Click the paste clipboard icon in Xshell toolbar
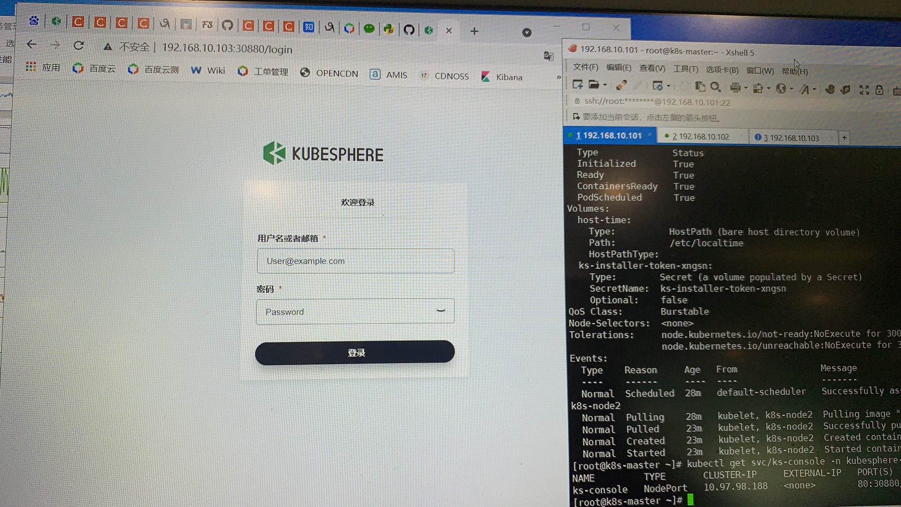901x507 pixels. click(700, 86)
